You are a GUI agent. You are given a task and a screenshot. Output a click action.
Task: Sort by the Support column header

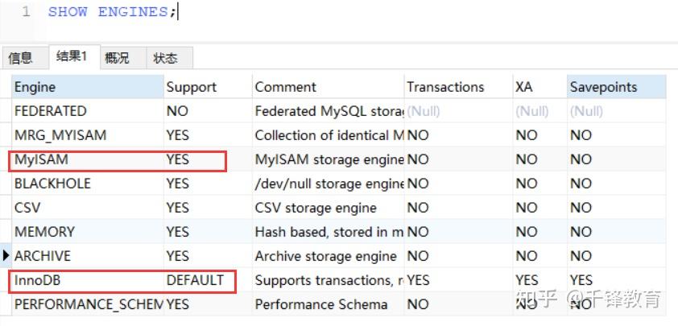[x=208, y=87]
